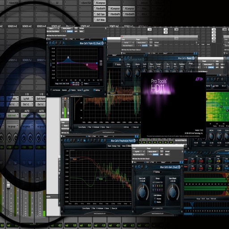Enable Link Channels checkbox in Triple EQ
Viewport: 229px width, 229px height.
(55, 90)
